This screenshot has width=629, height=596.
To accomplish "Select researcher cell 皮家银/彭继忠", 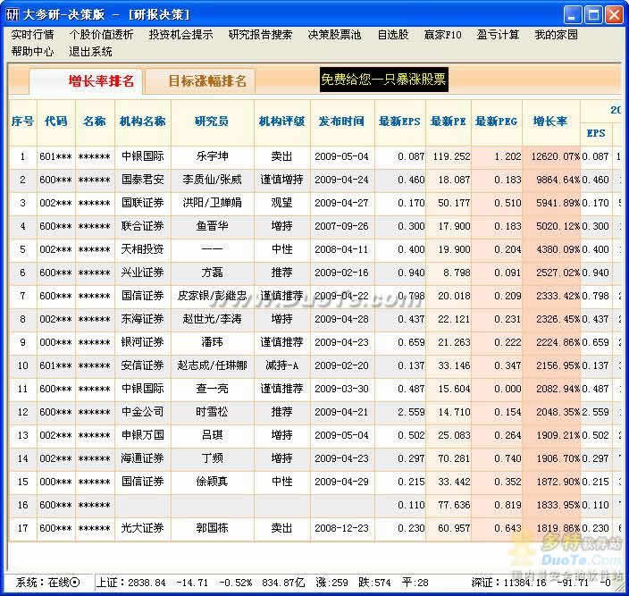I will coord(213,296).
